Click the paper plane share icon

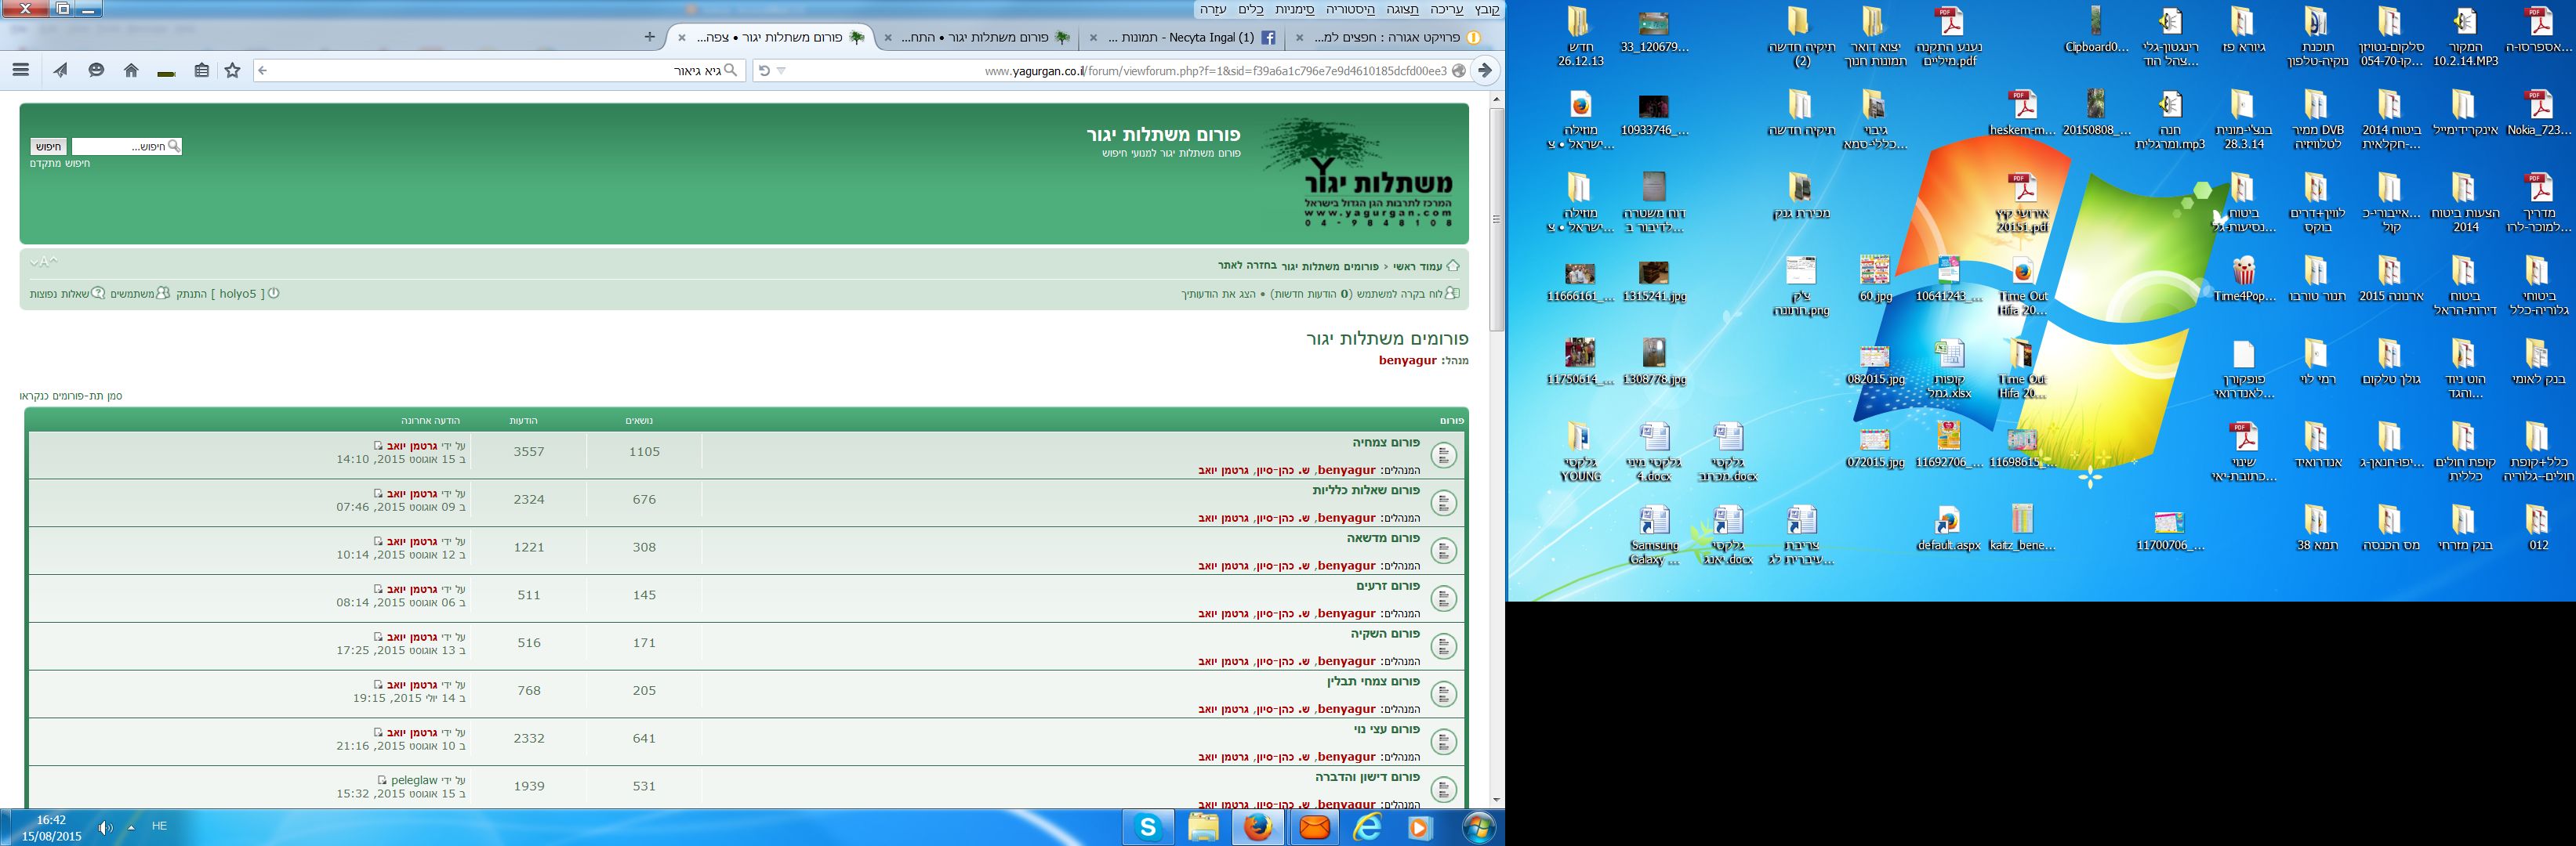60,70
